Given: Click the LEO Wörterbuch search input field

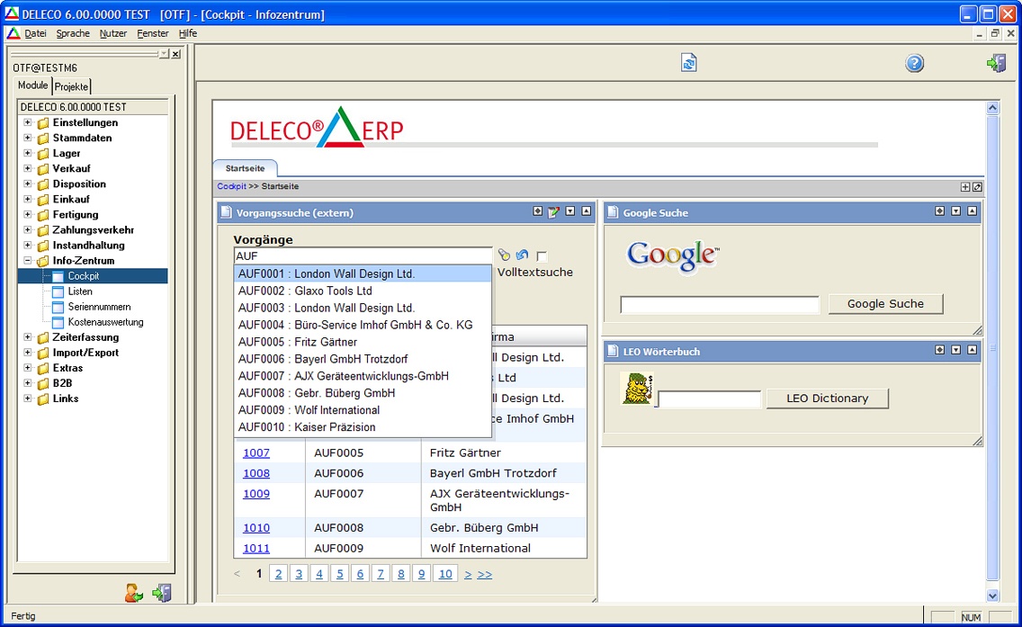Looking at the screenshot, I should click(709, 399).
